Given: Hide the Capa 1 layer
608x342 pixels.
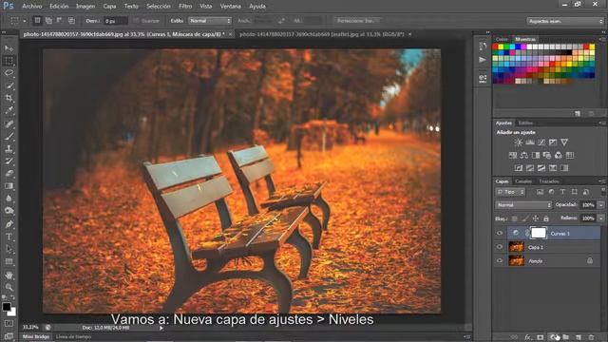Looking at the screenshot, I should tap(500, 247).
